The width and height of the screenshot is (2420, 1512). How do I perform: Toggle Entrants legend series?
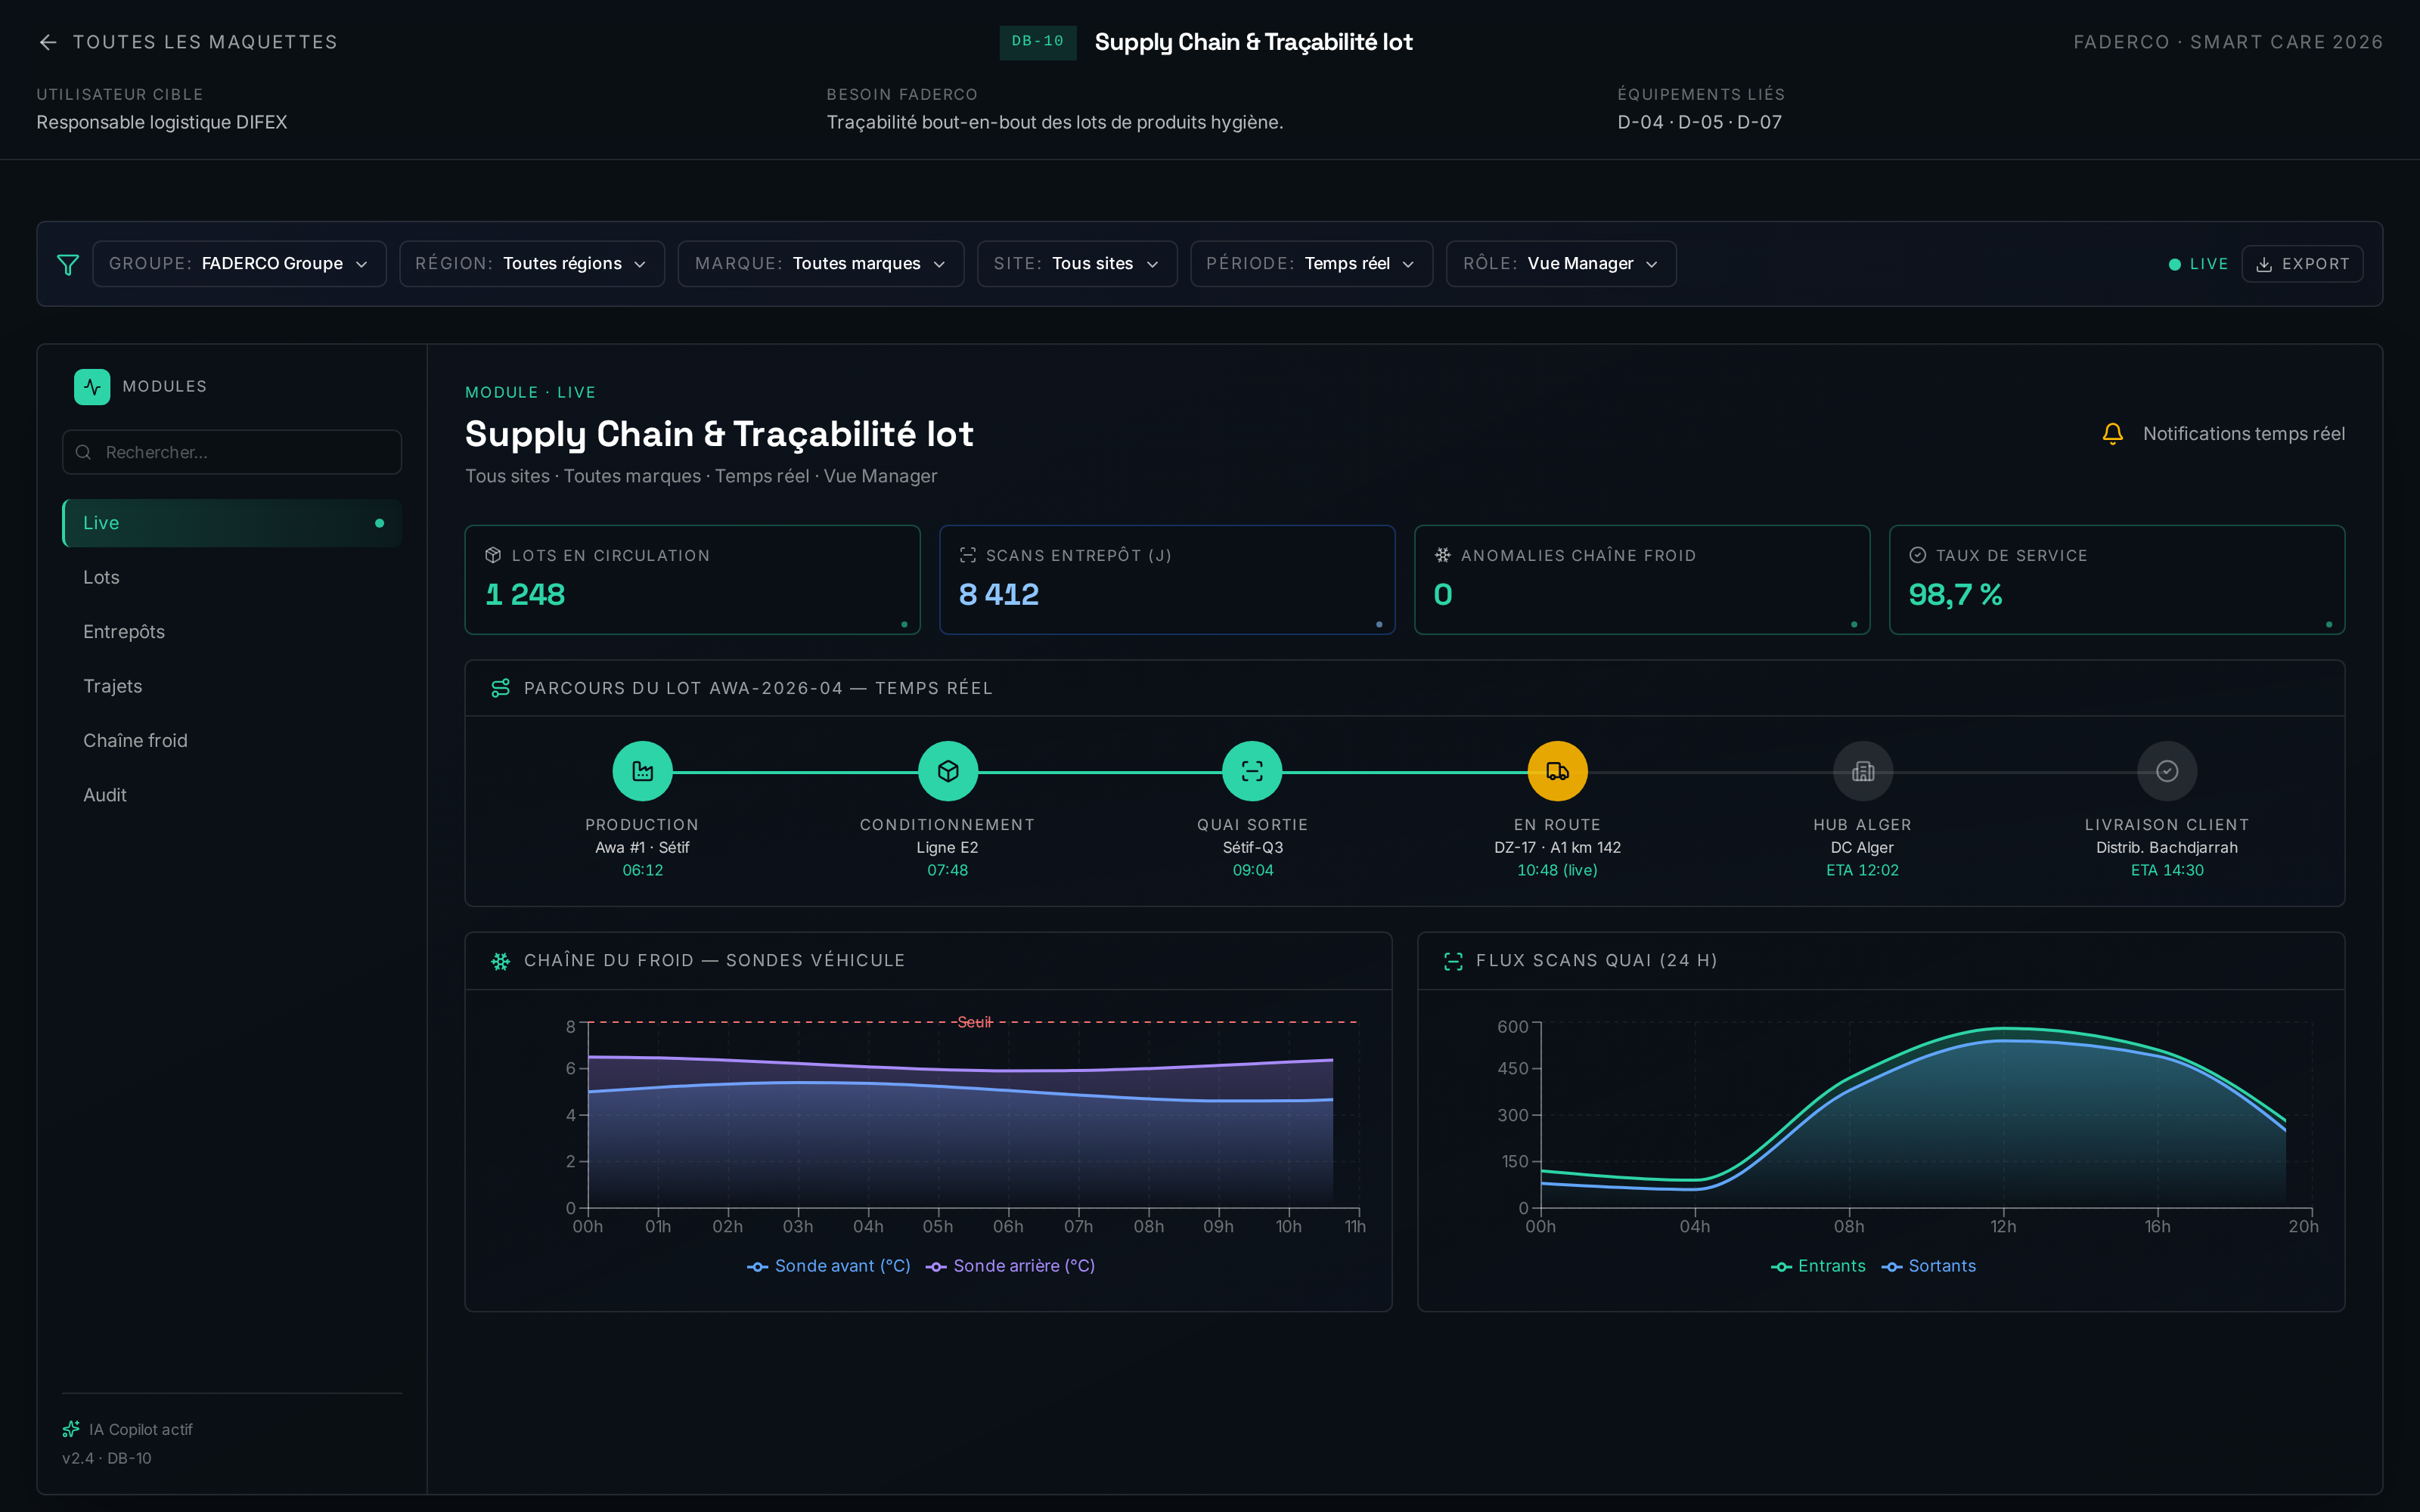click(1817, 1266)
